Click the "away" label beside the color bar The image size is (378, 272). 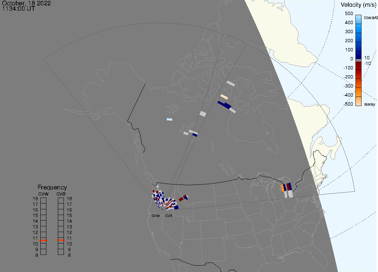click(370, 104)
